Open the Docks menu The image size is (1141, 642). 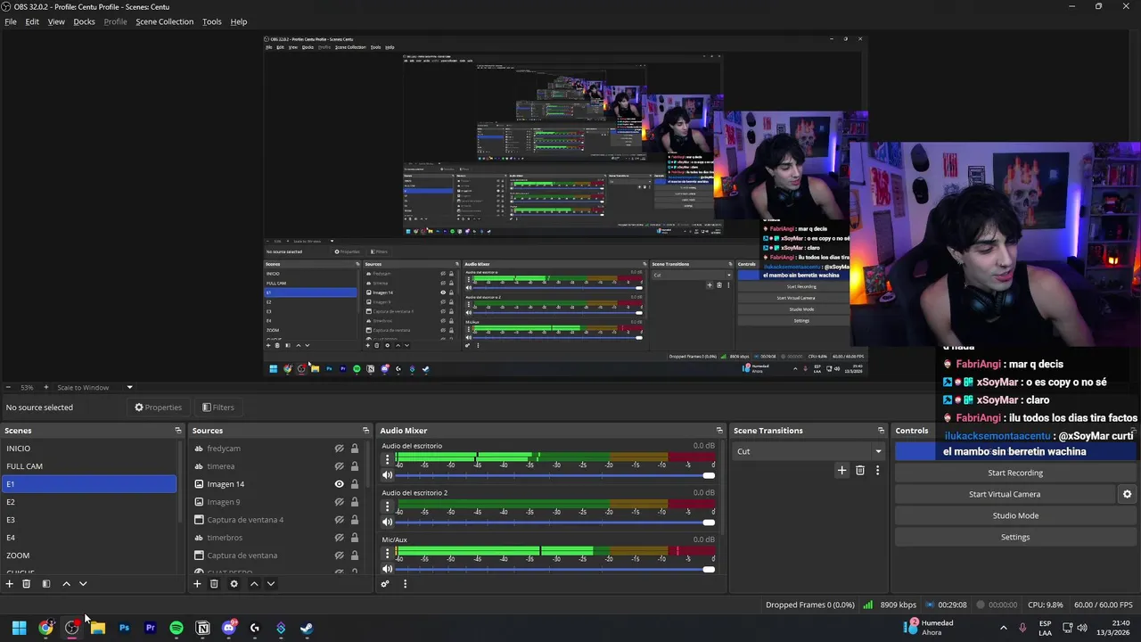[84, 21]
